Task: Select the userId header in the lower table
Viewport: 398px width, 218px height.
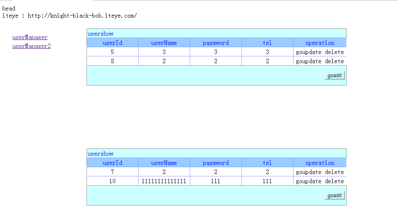Action: point(113,162)
